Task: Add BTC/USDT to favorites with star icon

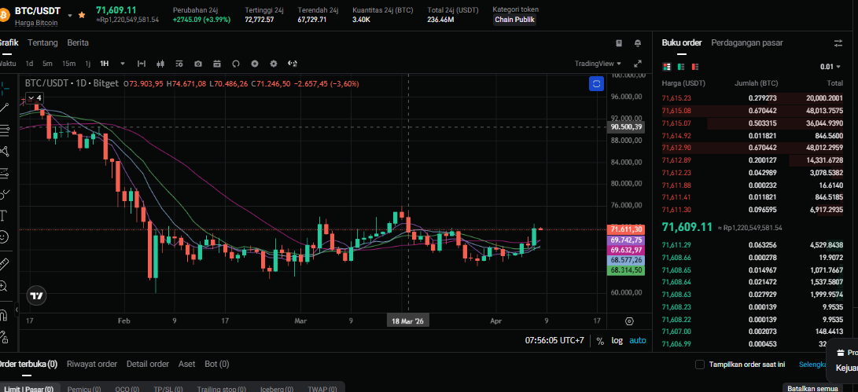Action: pyautogui.click(x=82, y=15)
